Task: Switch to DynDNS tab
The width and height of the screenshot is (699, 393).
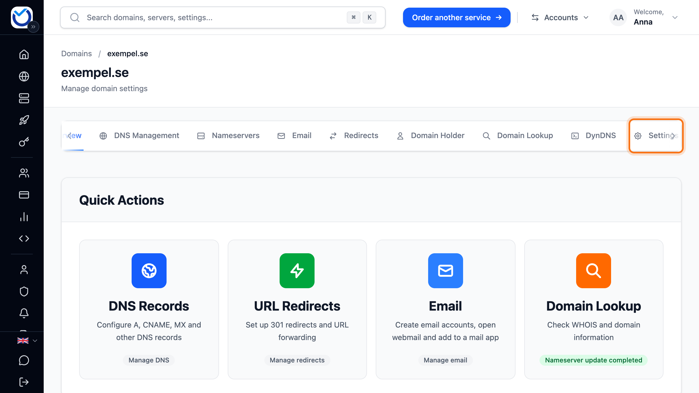Action: pos(594,136)
